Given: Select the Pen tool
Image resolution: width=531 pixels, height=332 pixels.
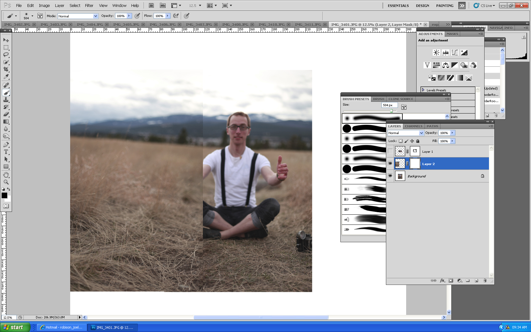Looking at the screenshot, I should (x=6, y=144).
